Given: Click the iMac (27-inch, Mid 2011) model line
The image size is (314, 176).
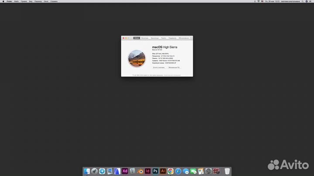Looking at the screenshot, I should point(160,54).
